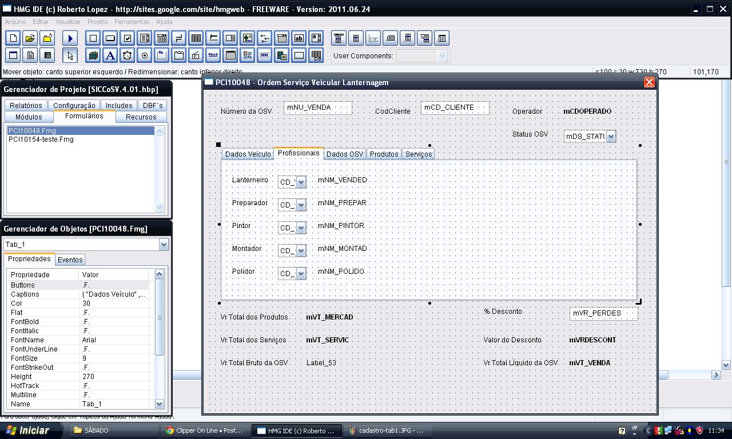The width and height of the screenshot is (732, 439).
Task: Switch to the Eventos tab
Action: coord(70,260)
